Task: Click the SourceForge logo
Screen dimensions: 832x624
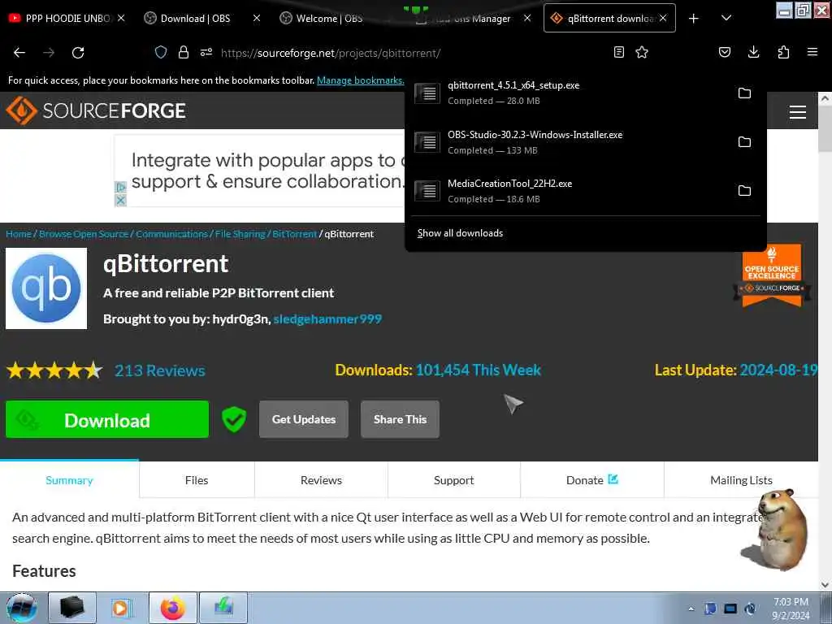Action: (x=96, y=110)
